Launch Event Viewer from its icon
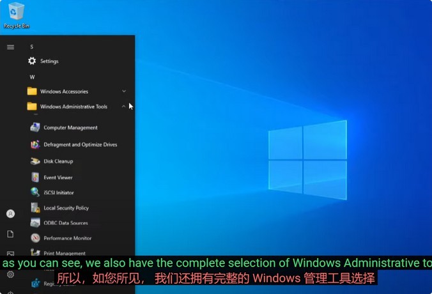Viewport: 432px width, 294px height. [x=35, y=178]
